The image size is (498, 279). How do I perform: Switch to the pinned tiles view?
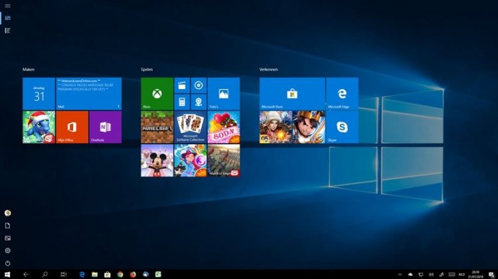pyautogui.click(x=8, y=18)
